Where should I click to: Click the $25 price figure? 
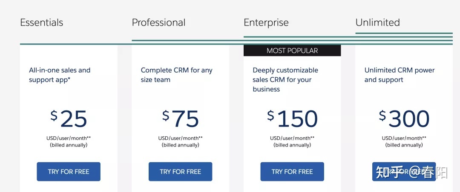tap(69, 119)
